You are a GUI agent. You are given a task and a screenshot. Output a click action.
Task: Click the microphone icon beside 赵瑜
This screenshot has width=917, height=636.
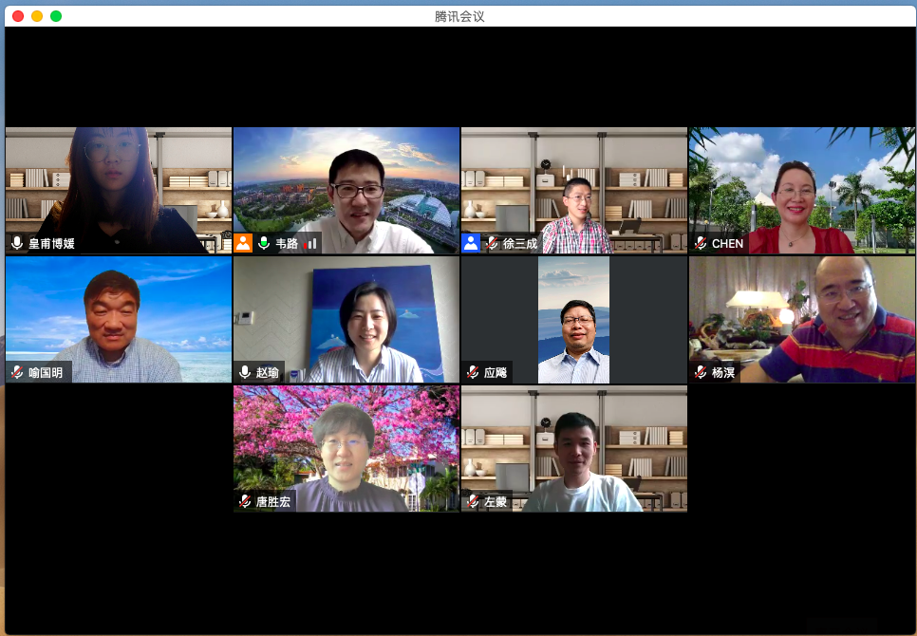245,372
